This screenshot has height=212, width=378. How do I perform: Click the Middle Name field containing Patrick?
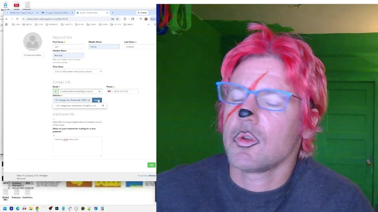(104, 47)
